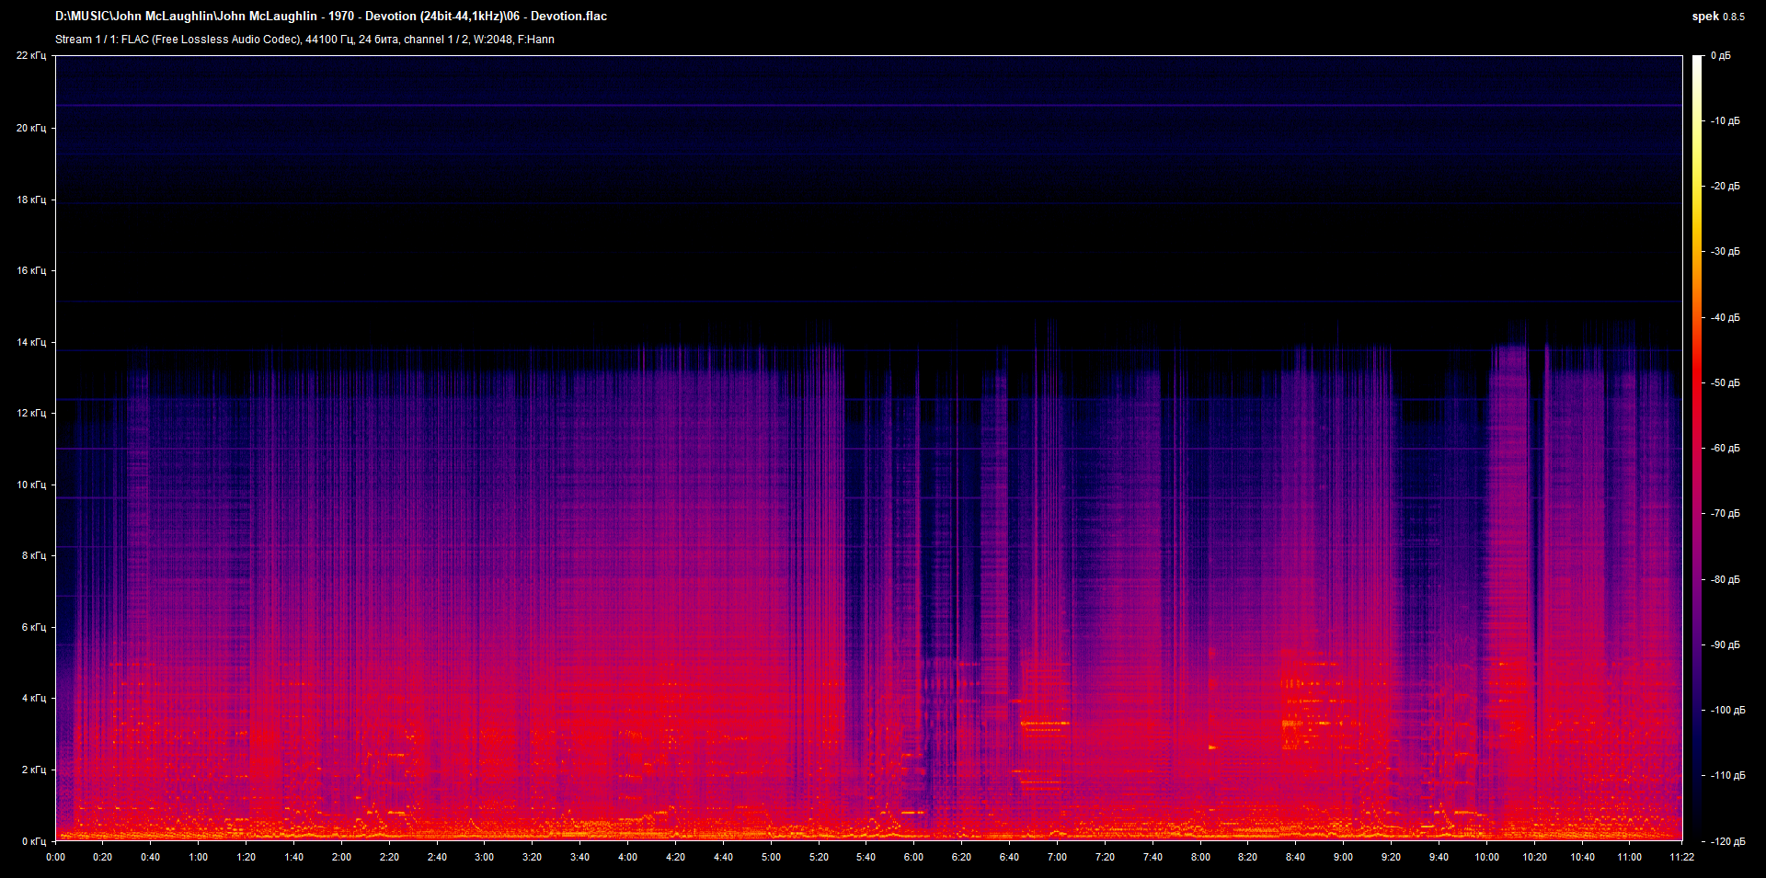Click the 11:00 time axis label
This screenshot has width=1766, height=878.
point(1629,857)
